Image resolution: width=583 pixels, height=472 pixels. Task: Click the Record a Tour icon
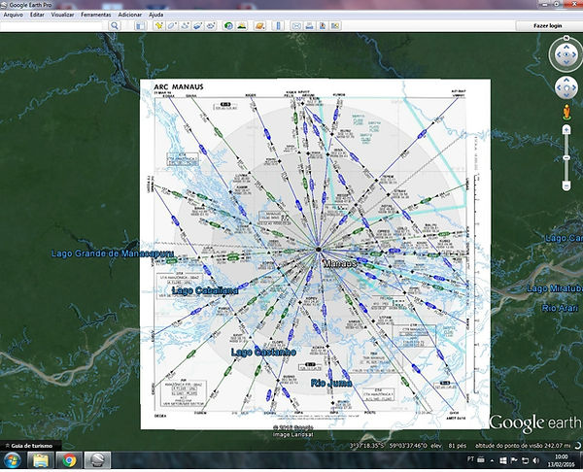211,25
